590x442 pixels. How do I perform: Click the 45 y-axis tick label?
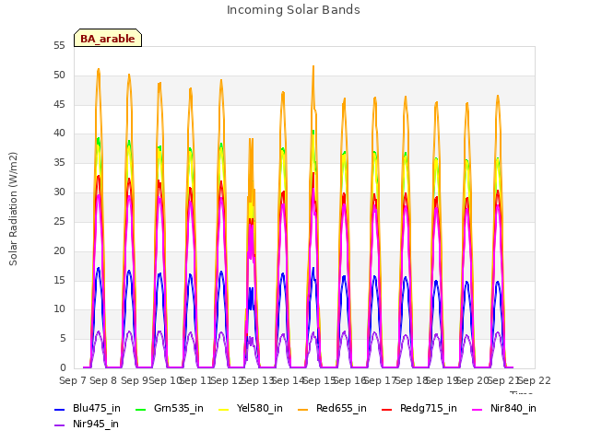59,104
